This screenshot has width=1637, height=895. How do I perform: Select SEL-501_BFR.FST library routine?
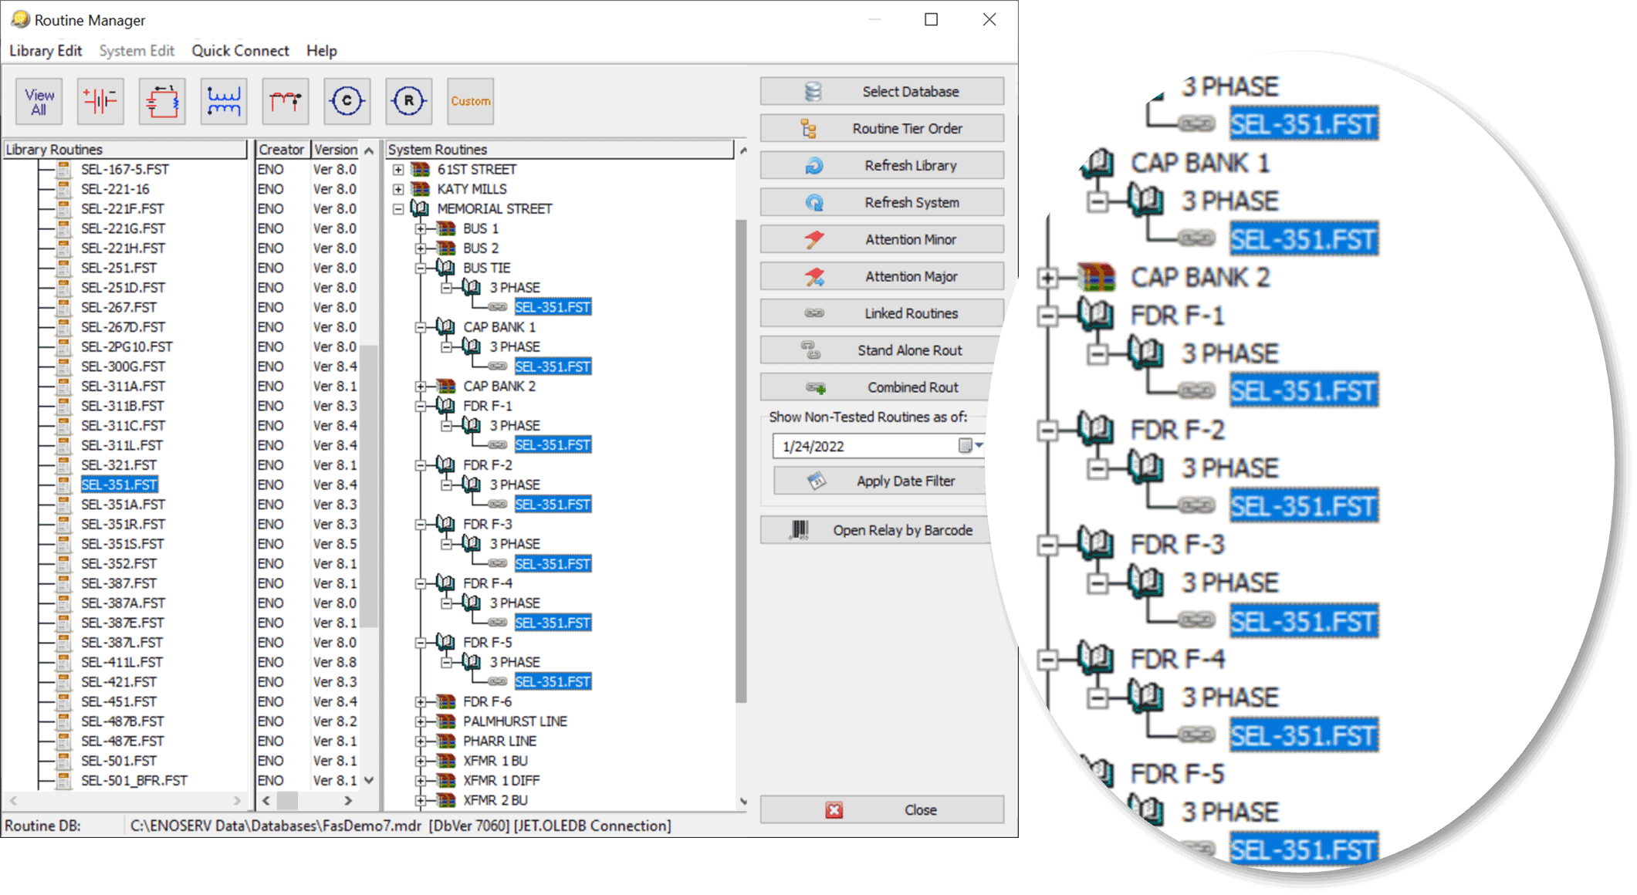[x=134, y=781]
